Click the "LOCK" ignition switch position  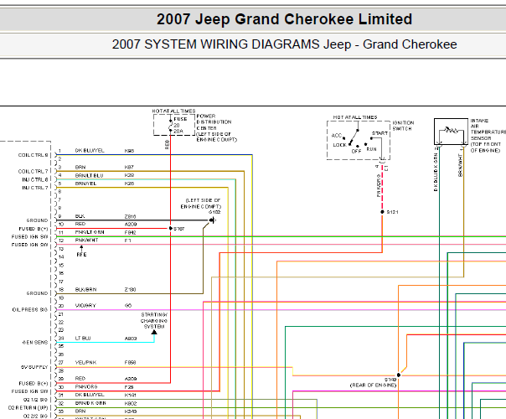coord(339,145)
